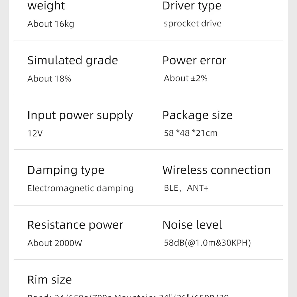This screenshot has height=297, width=297.
Task: Select the "About 2000W" value text
Action: point(55,243)
